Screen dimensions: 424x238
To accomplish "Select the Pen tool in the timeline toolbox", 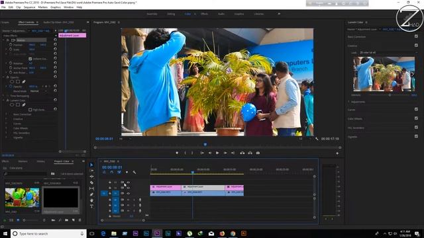I will coord(91,194).
